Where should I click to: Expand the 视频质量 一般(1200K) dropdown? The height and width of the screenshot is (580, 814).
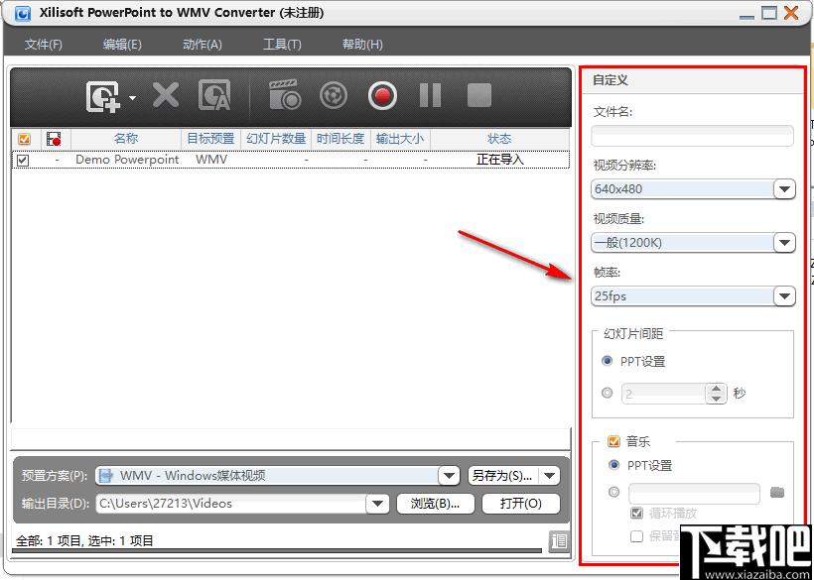point(784,242)
